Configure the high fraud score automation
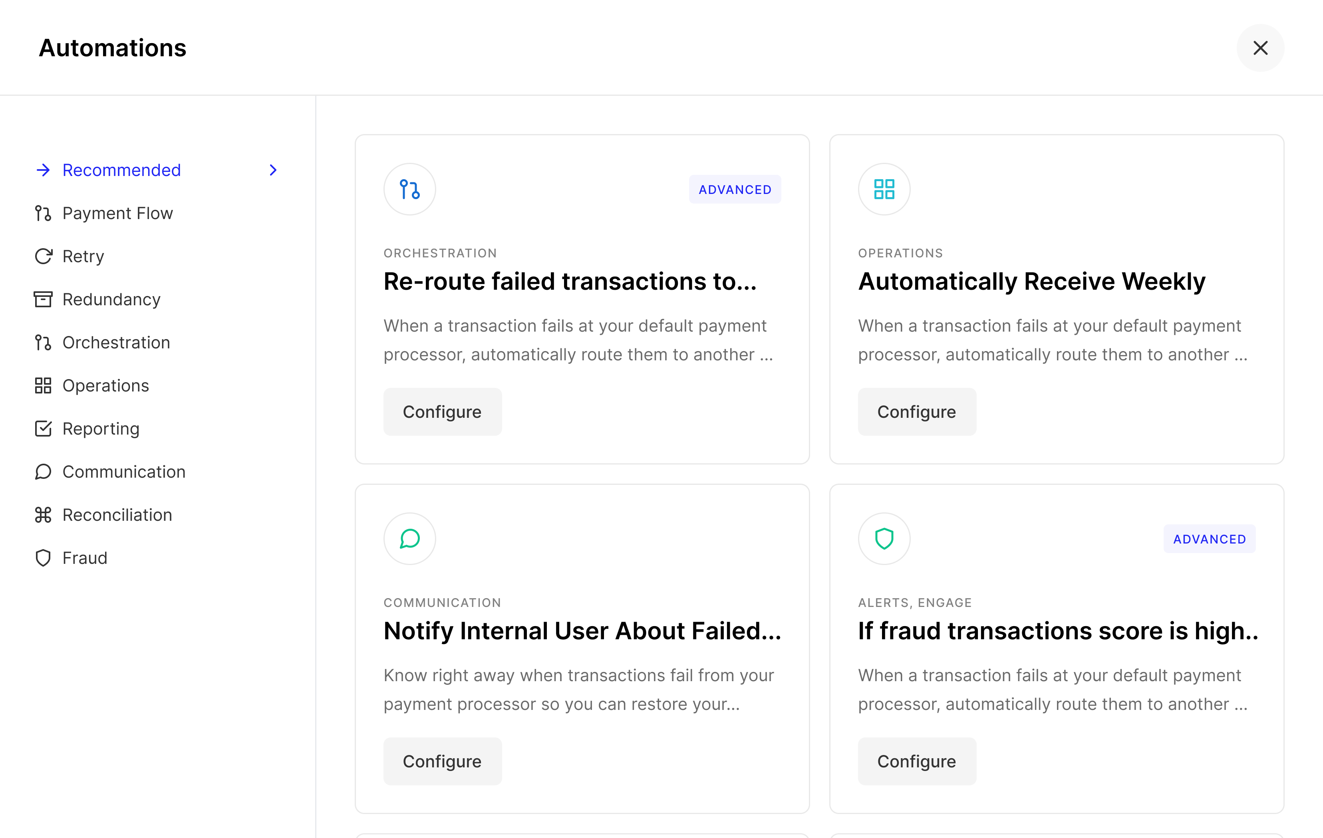Screen dimensions: 1323x838 916,761
